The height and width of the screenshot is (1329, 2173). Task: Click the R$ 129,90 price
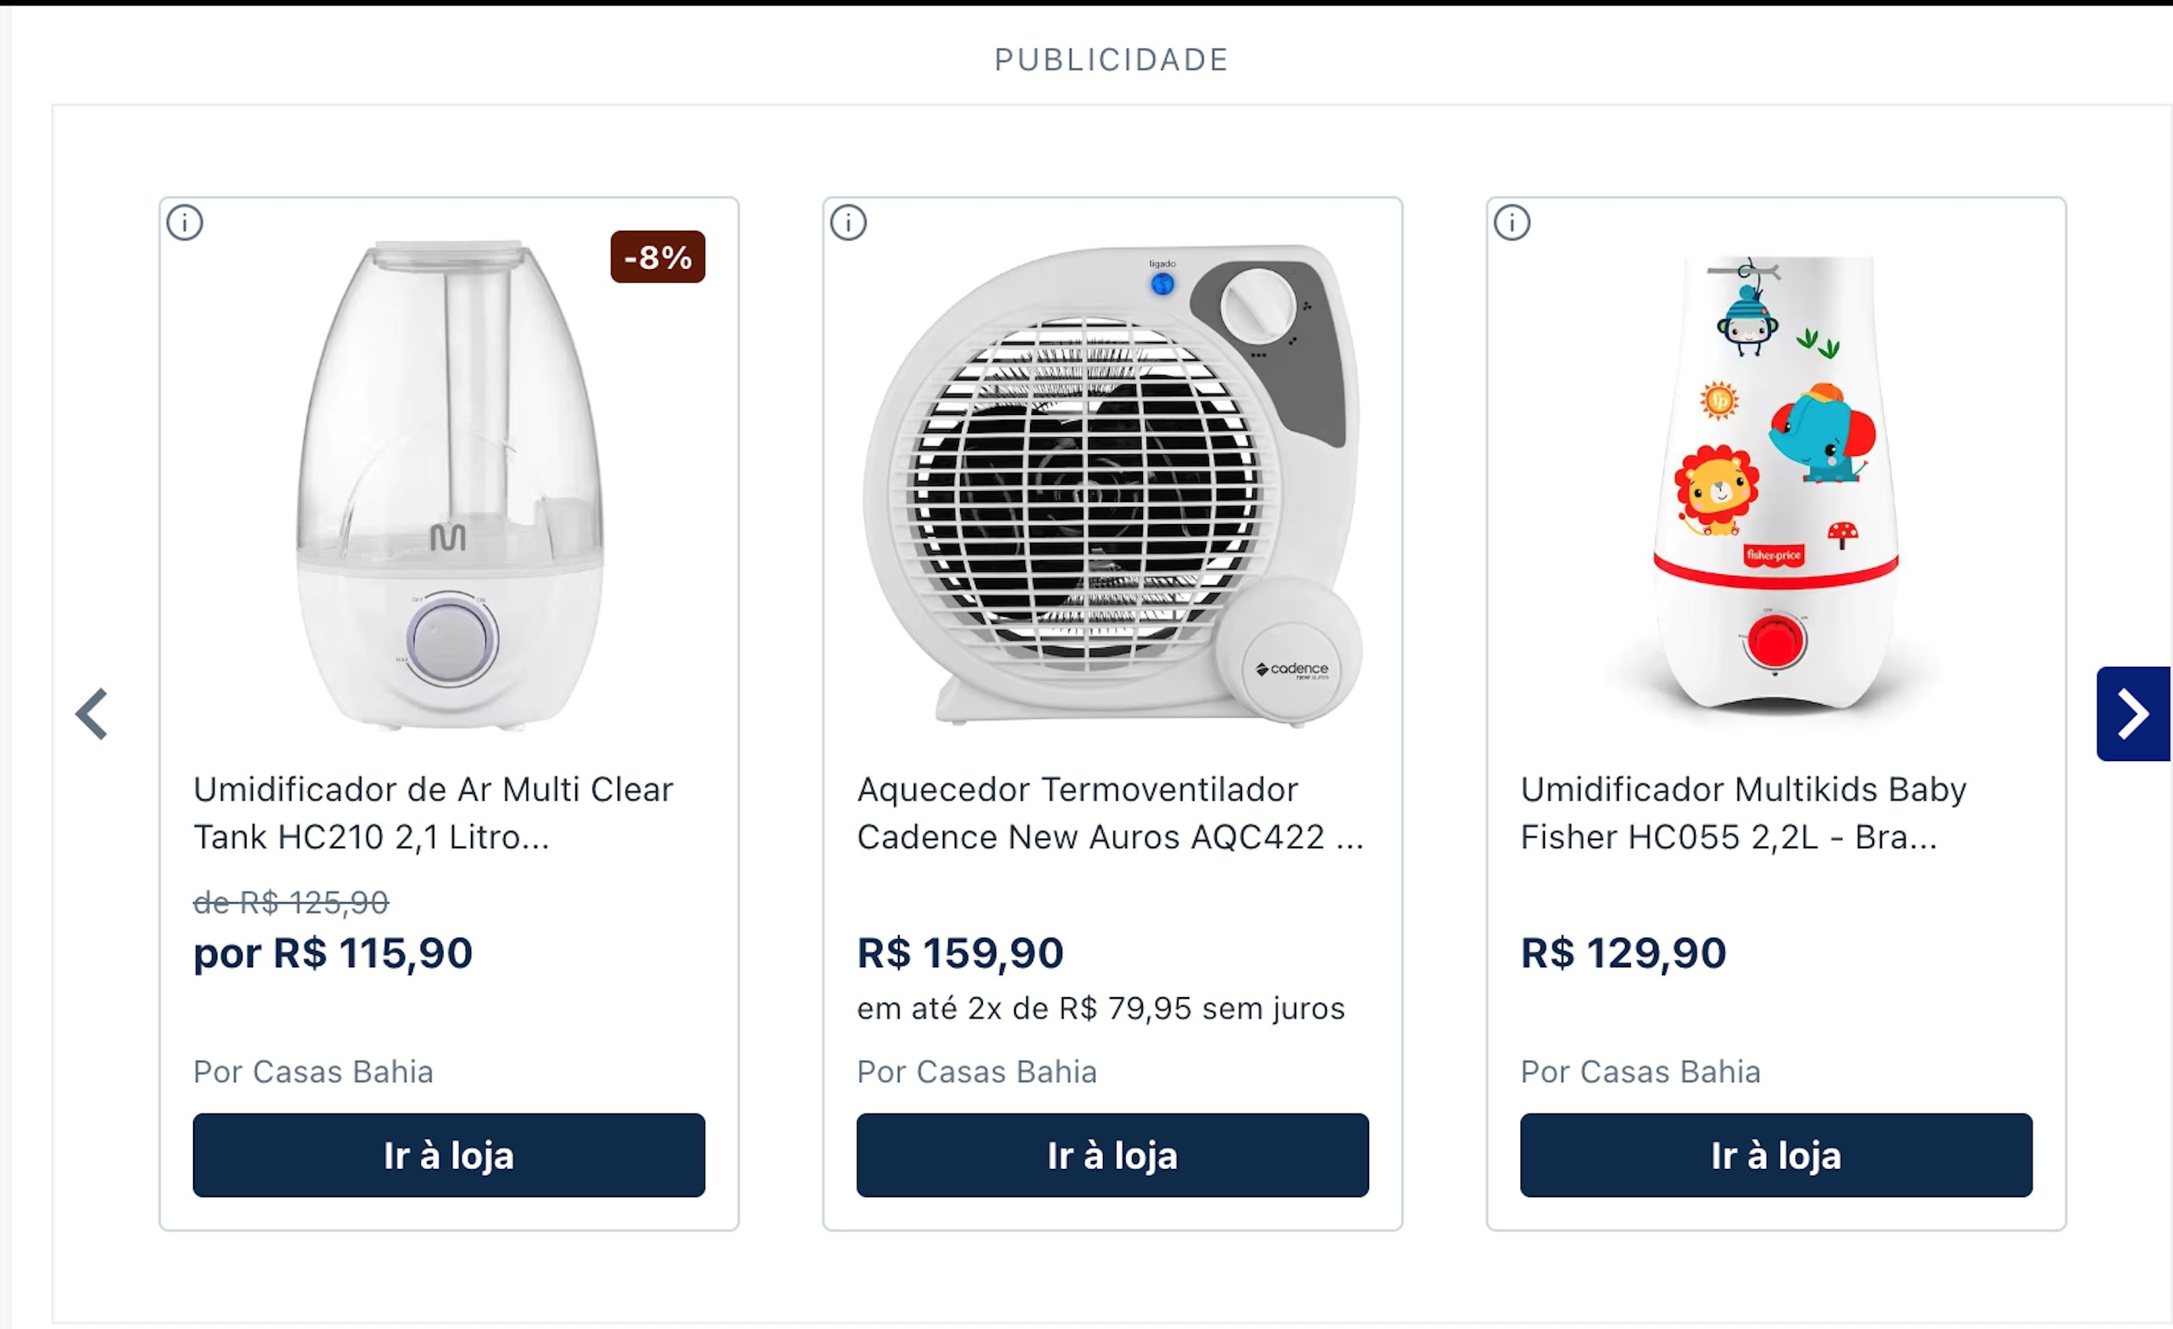coord(1623,953)
